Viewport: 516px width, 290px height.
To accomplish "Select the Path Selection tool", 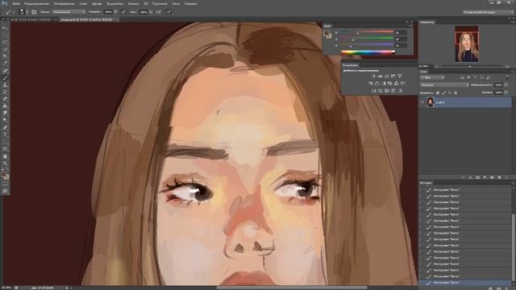I will 5,142.
